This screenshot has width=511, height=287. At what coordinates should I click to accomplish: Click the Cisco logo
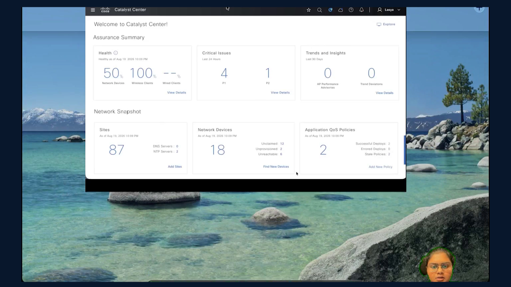click(105, 10)
